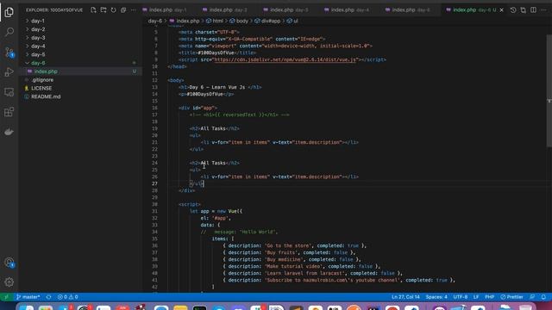This screenshot has height=310, width=552.
Task: Open the LICENSE file
Action: [80, 88]
